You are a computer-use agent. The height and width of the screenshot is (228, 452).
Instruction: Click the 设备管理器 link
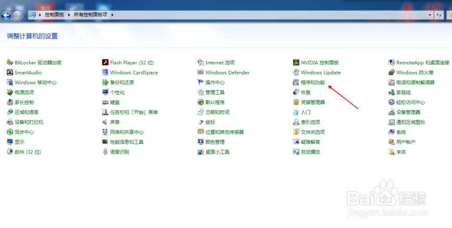(408, 112)
